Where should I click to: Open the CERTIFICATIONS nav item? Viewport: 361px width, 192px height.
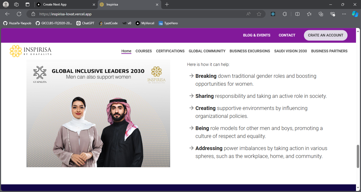[x=170, y=51]
